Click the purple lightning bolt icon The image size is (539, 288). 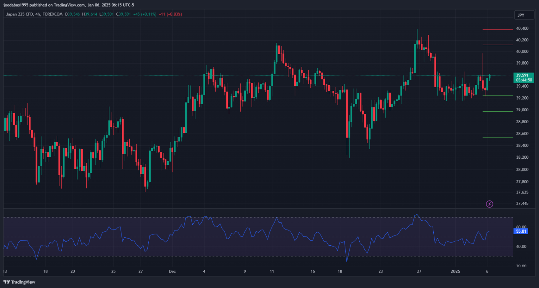(x=489, y=204)
